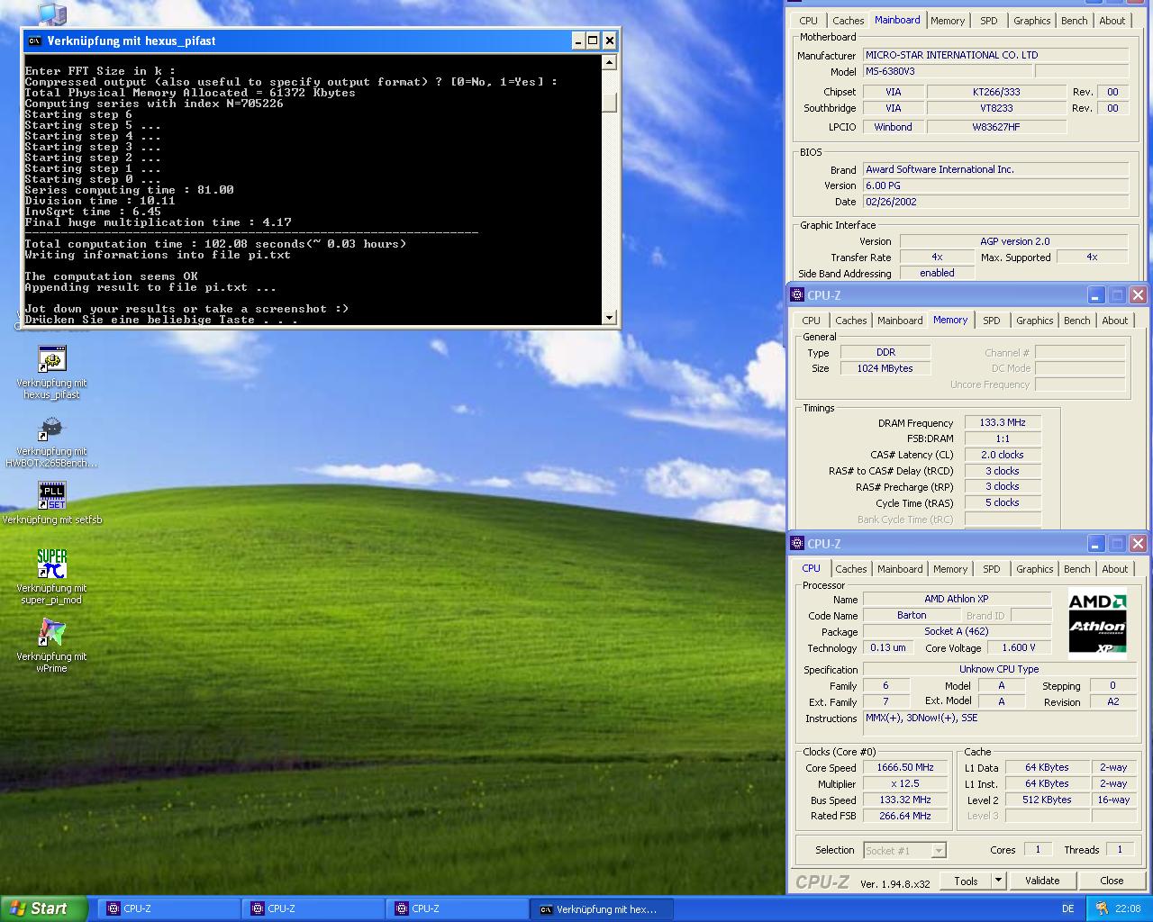The image size is (1153, 922).
Task: Click the down arrow on the console scrollbar
Action: coord(610,317)
